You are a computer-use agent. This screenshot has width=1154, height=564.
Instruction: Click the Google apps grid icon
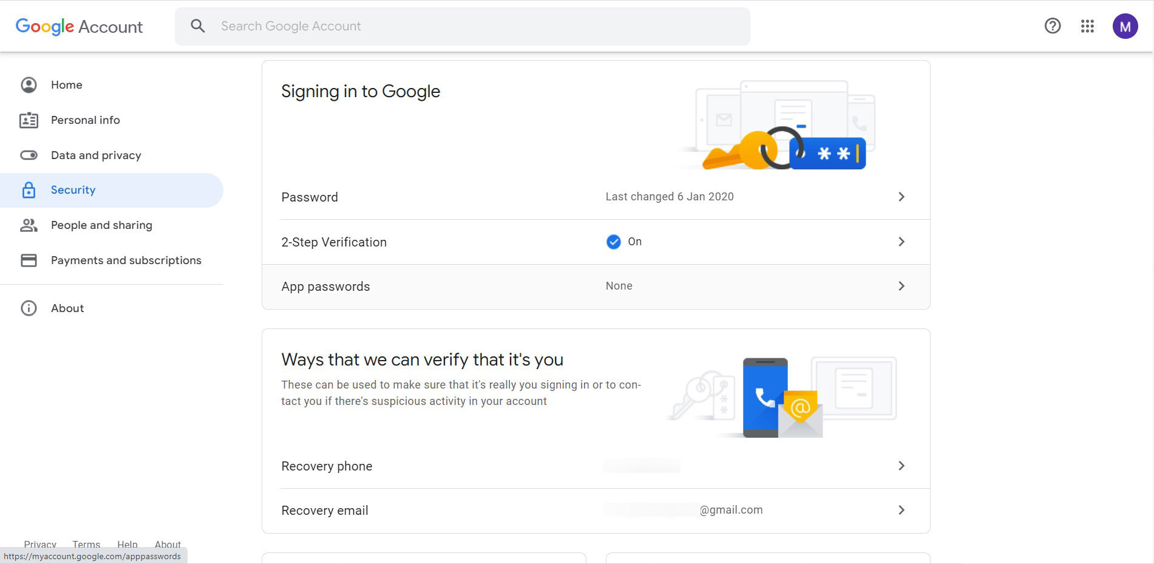pos(1087,26)
